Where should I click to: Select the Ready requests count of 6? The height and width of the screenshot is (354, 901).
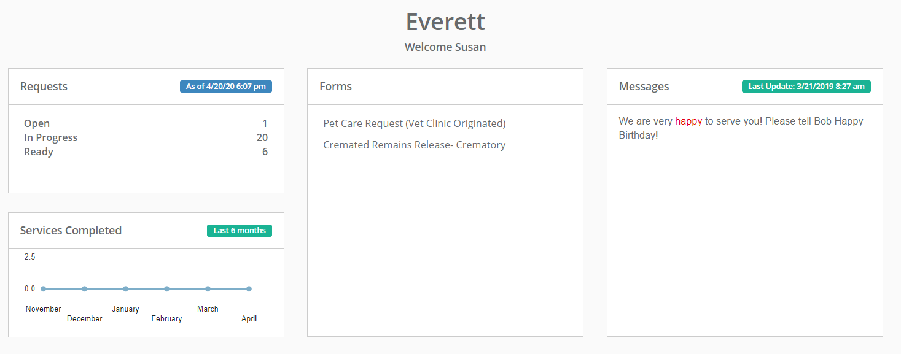[265, 152]
